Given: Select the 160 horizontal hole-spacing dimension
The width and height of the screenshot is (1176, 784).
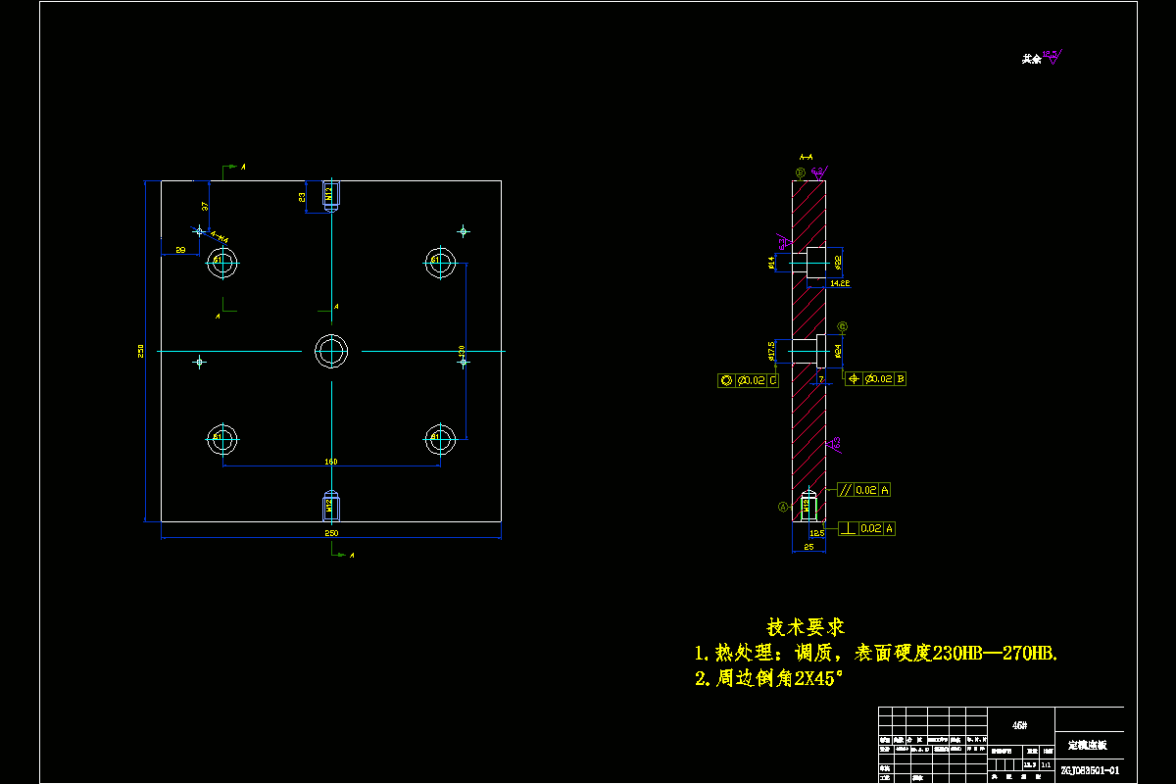Looking at the screenshot, I should (331, 461).
